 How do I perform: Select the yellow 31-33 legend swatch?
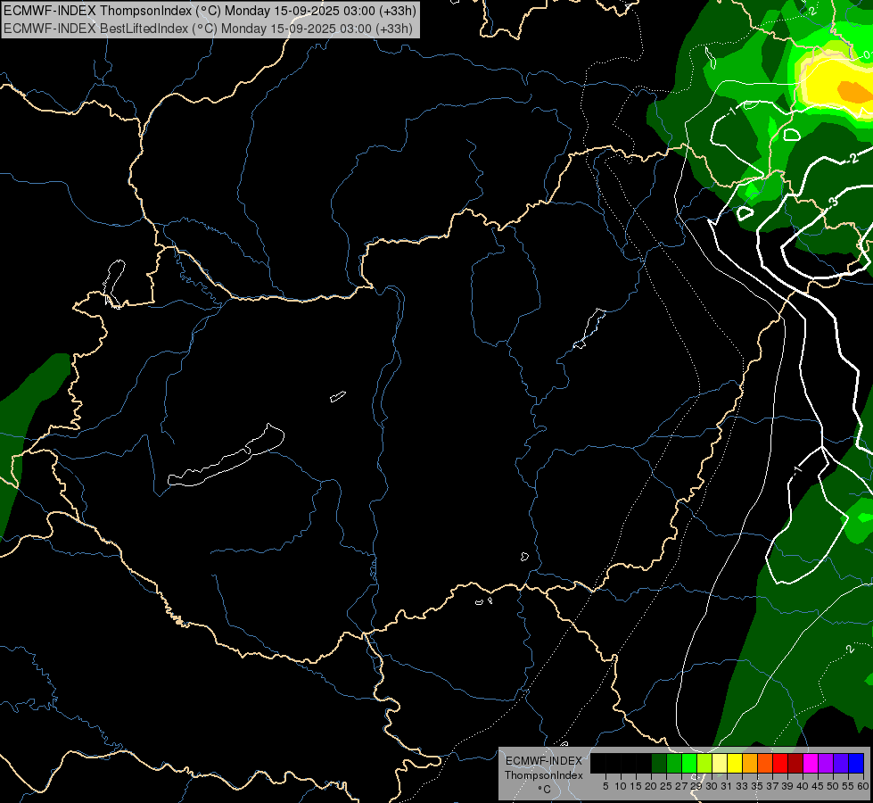pos(735,763)
